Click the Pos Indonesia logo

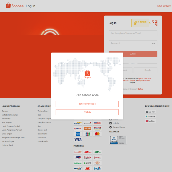click(x=97, y=163)
